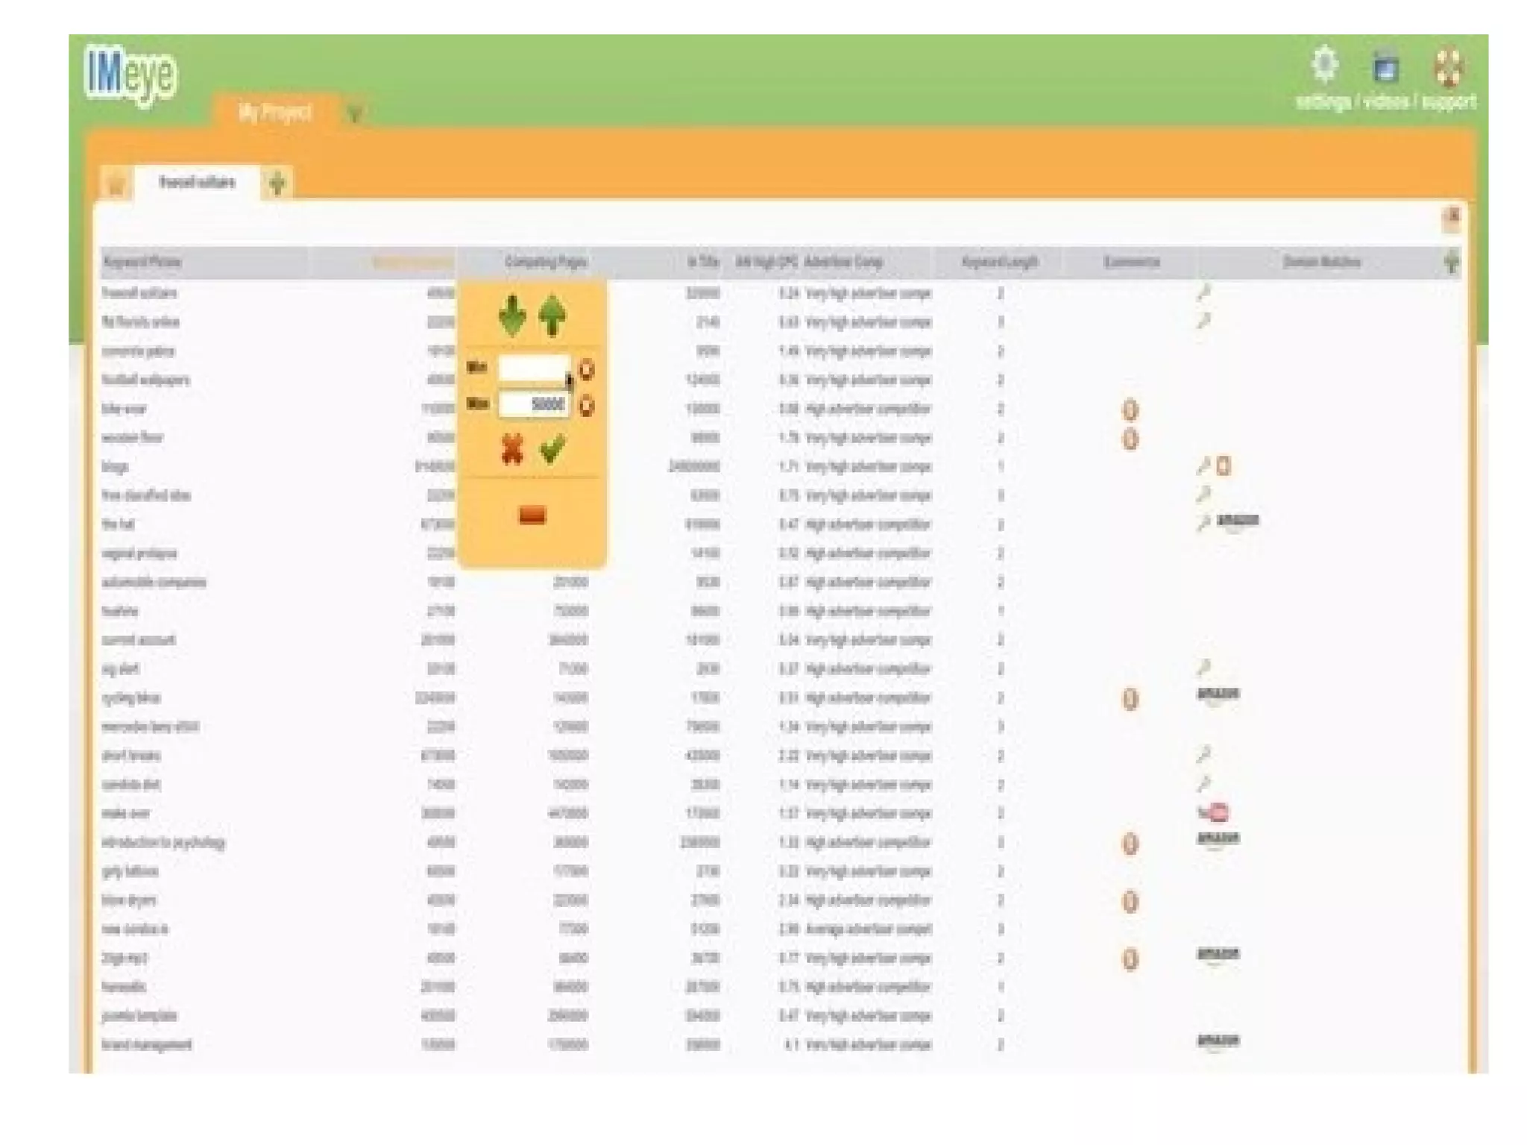Apply filter with the green checkmark
This screenshot has width=1527, height=1145.
click(x=552, y=450)
